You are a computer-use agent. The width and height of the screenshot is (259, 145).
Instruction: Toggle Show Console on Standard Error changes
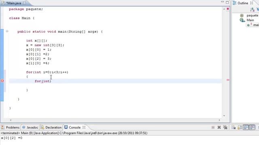(252, 127)
